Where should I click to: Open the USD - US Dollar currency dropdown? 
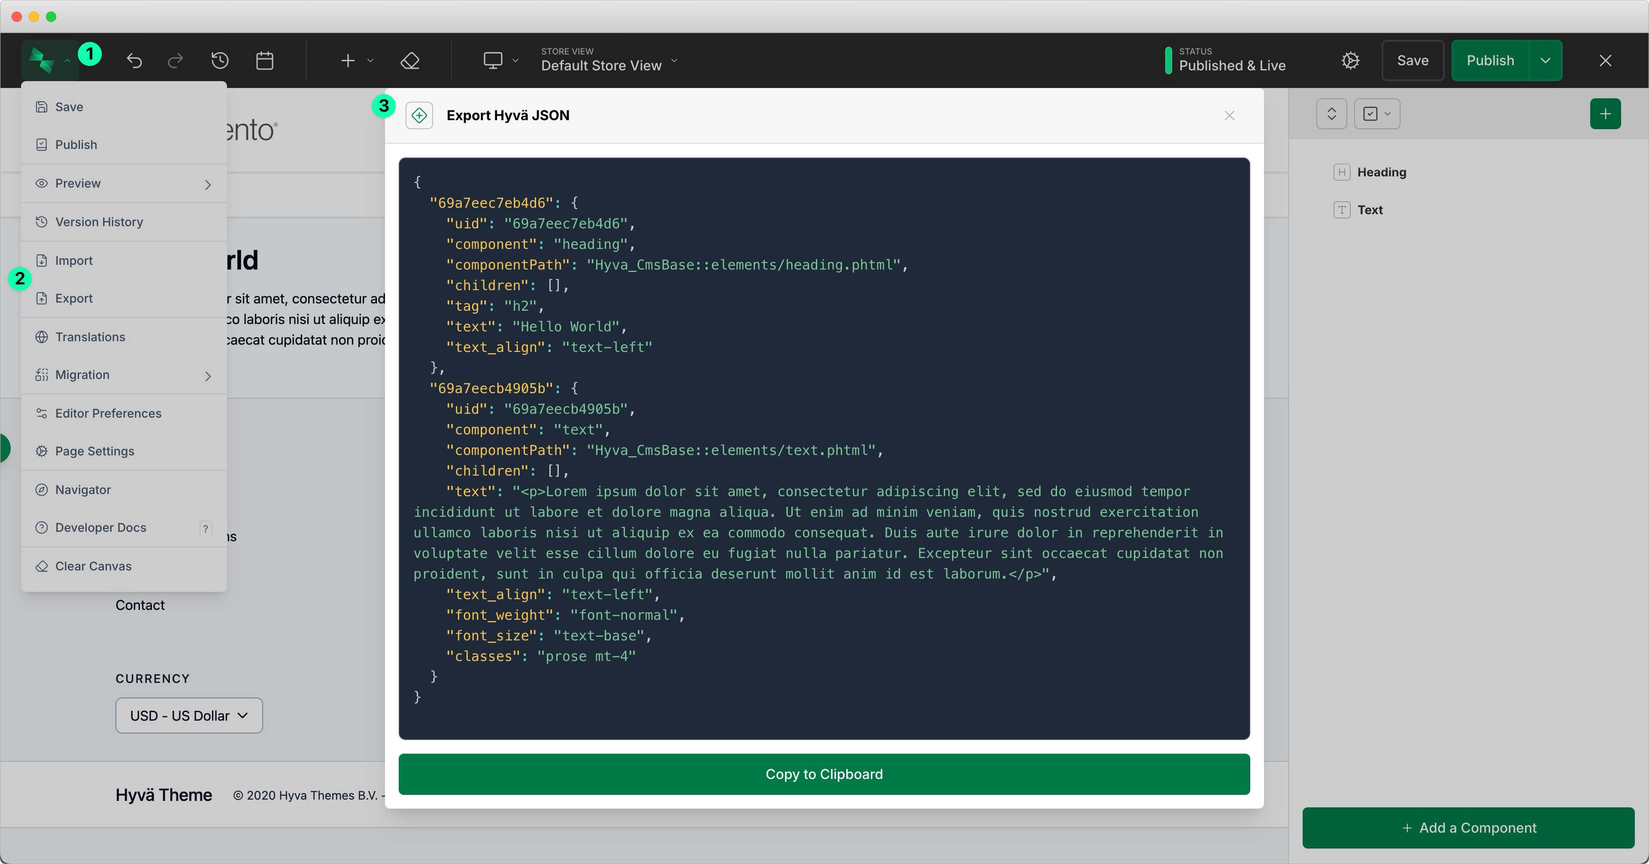pos(189,715)
